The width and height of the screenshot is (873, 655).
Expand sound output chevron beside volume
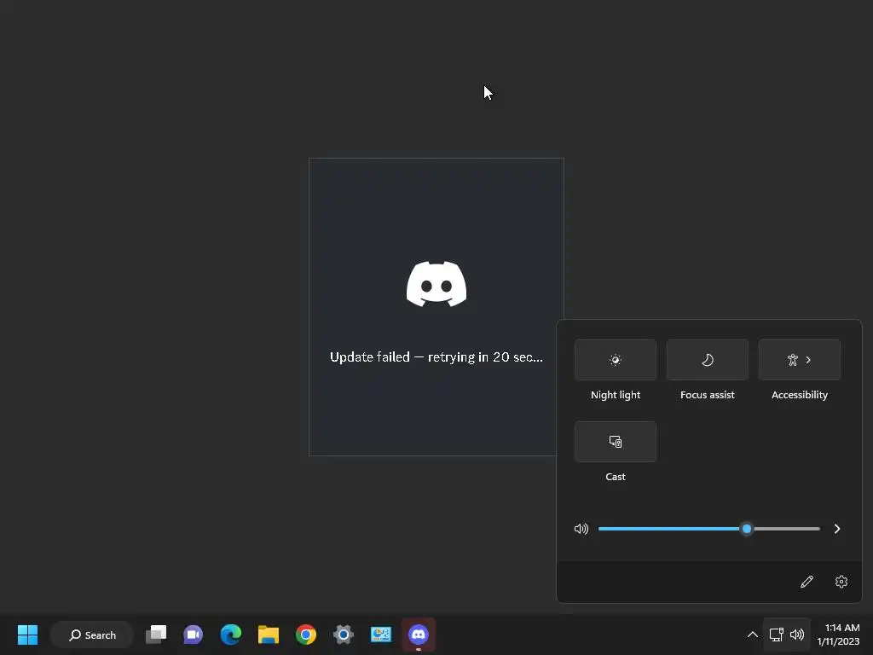(837, 529)
